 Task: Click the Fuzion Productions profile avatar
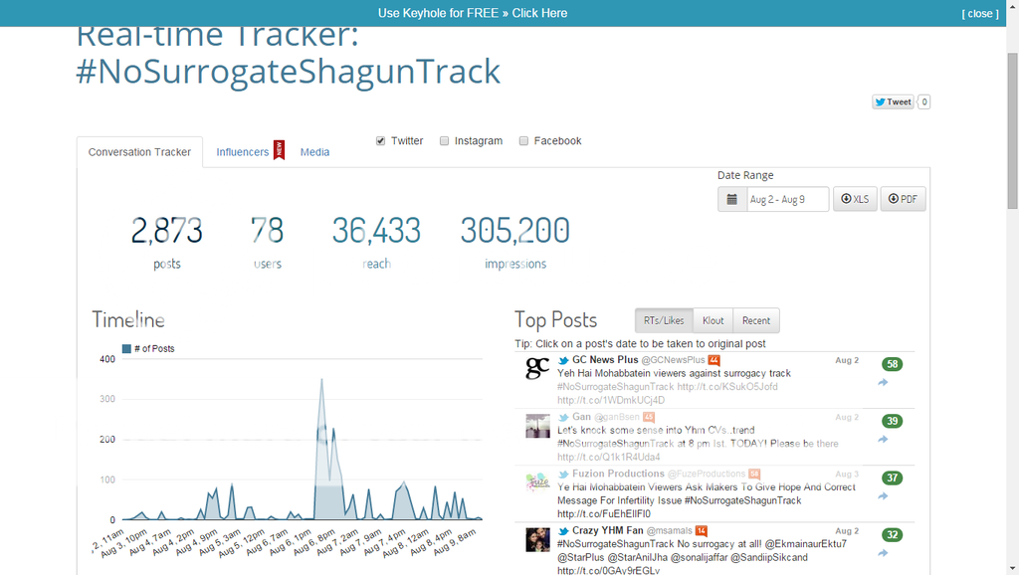tap(537, 482)
